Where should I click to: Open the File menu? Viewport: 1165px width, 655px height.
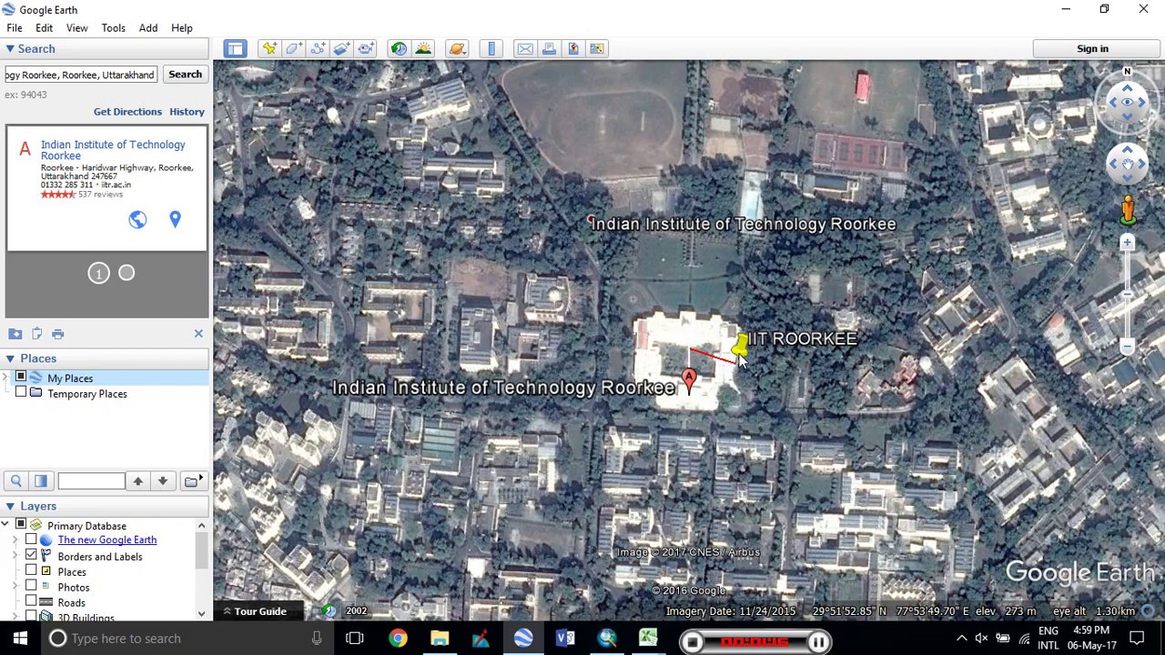point(15,27)
